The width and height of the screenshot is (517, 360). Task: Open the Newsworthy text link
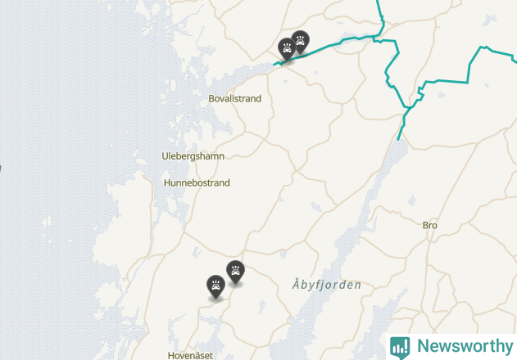click(x=465, y=346)
